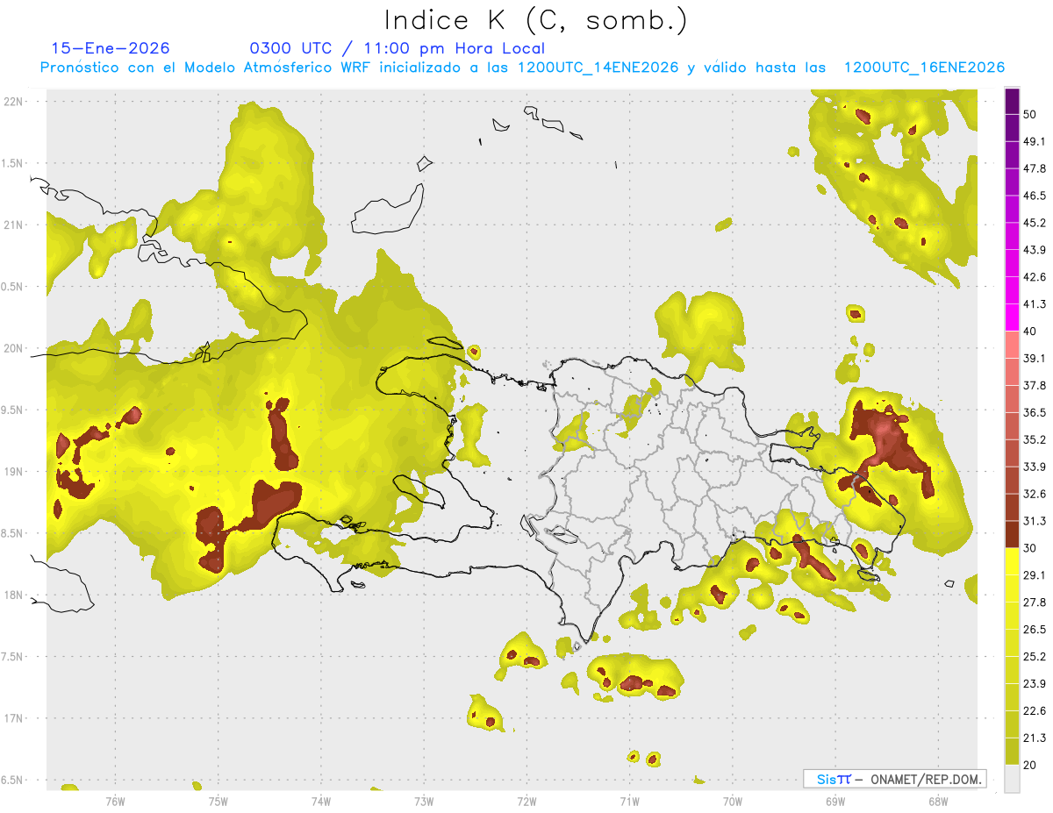The width and height of the screenshot is (1053, 813).
Task: Click the '18N' latitude label
Action: point(13,595)
